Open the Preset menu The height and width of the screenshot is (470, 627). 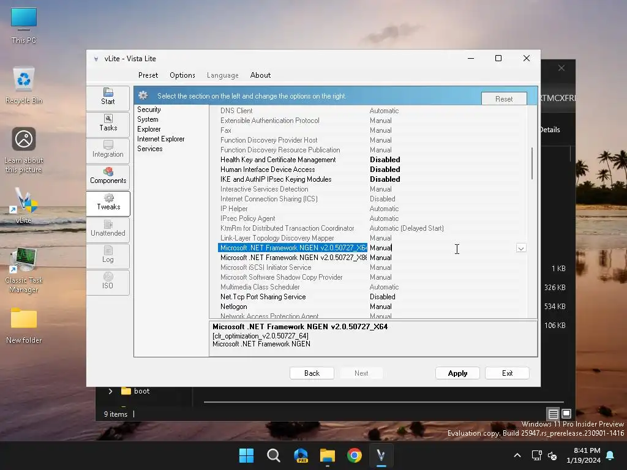(x=148, y=75)
